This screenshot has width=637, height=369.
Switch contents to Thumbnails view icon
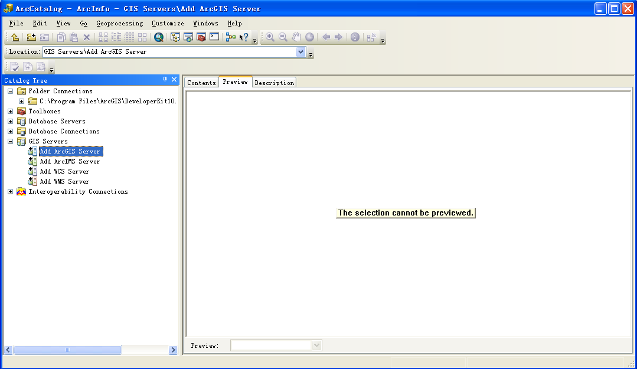point(142,37)
